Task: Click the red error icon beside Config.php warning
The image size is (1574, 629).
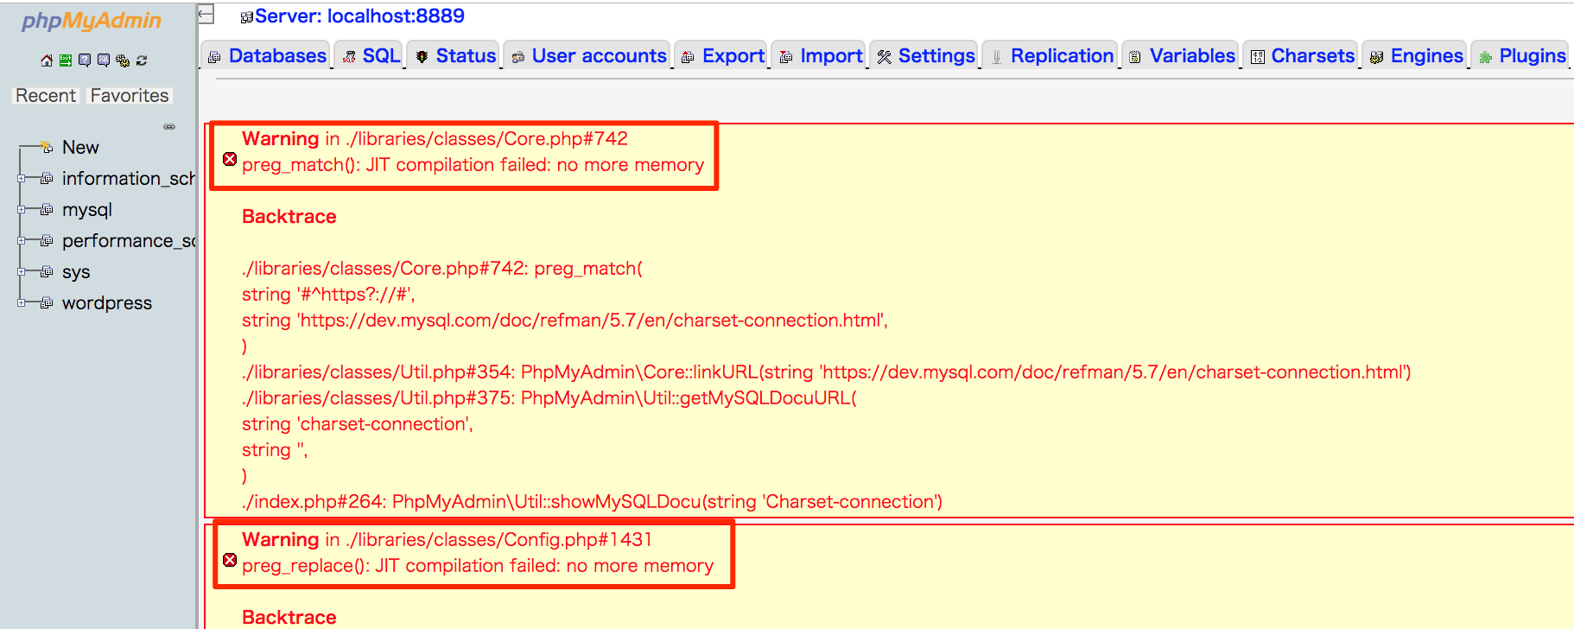Action: tap(230, 560)
